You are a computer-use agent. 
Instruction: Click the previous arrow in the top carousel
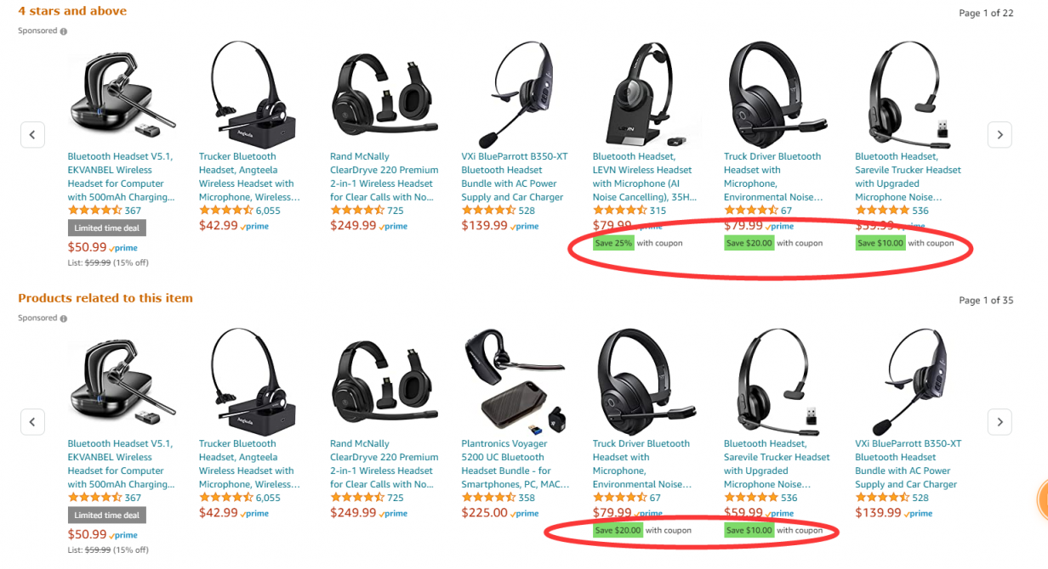(32, 134)
